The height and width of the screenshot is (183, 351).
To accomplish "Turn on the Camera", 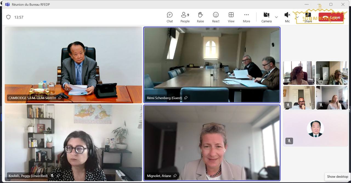I will pos(266,17).
